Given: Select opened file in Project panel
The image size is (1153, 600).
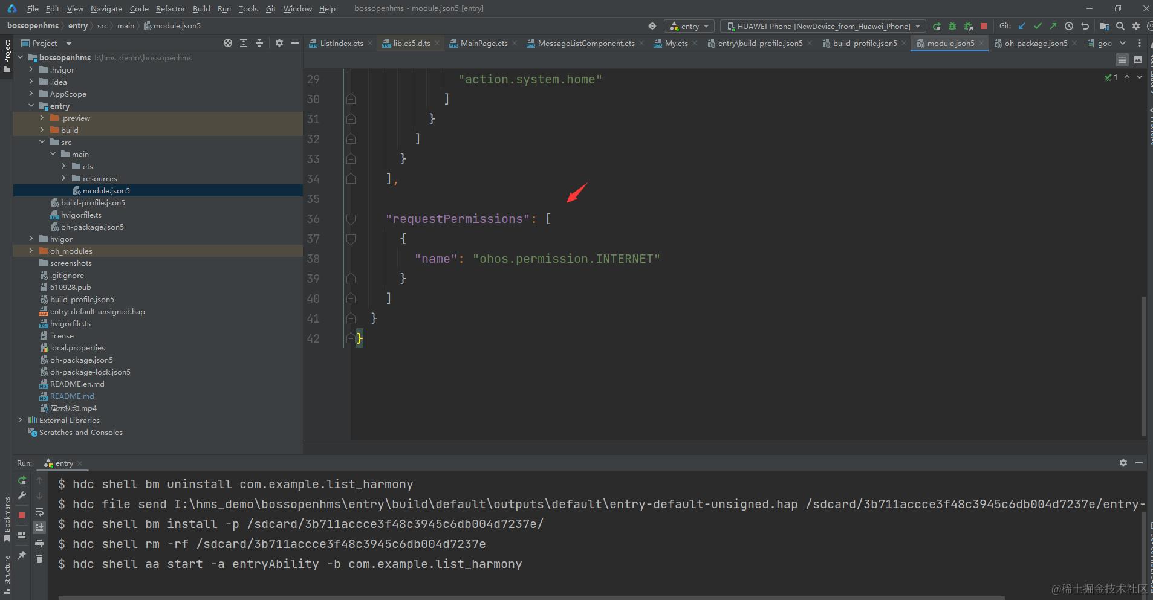Looking at the screenshot, I should [x=227, y=43].
